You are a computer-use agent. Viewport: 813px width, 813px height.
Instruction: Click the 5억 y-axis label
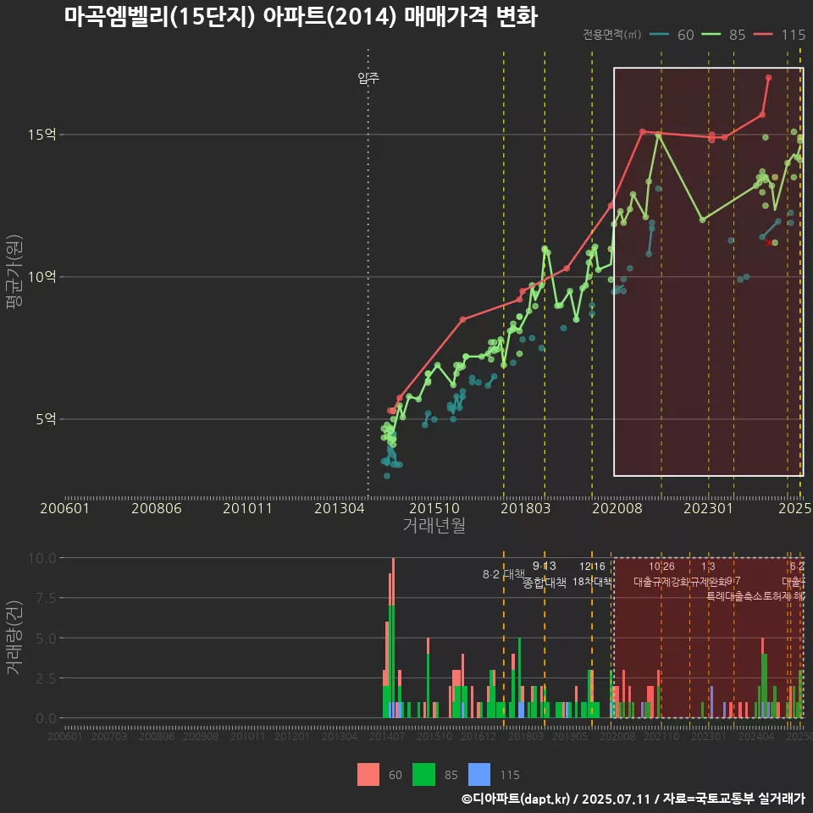[x=46, y=419]
